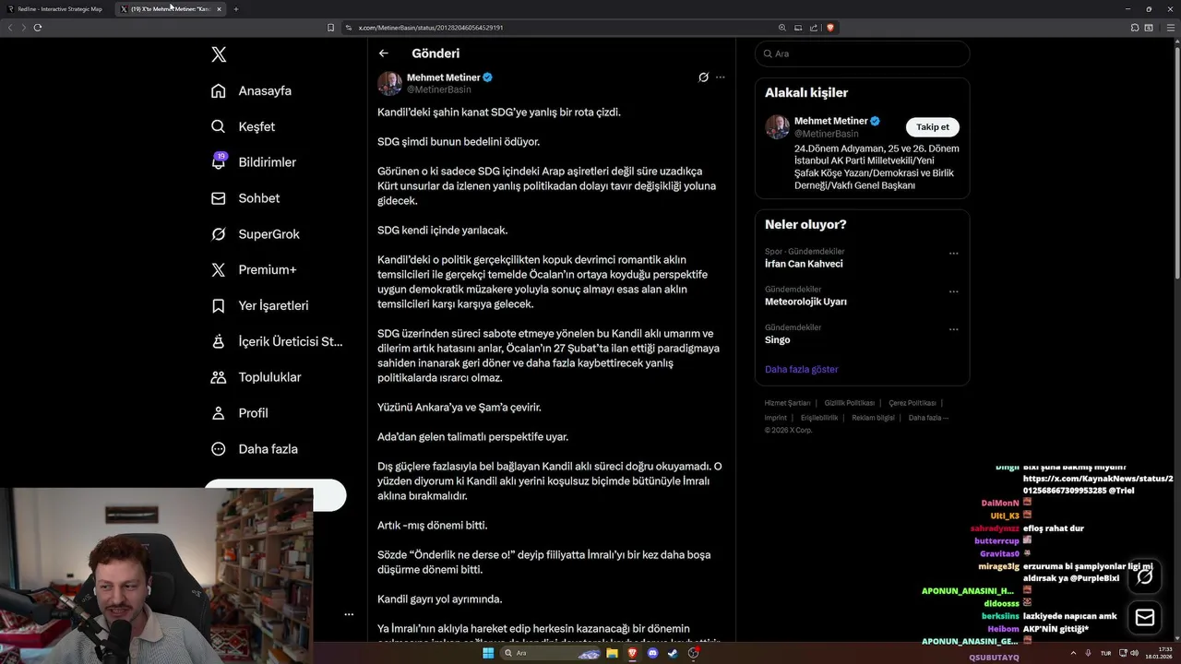Viewport: 1181px width, 664px height.
Task: Open File Explorer from taskbar
Action: tap(612, 653)
